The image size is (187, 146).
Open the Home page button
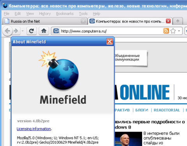(44, 31)
